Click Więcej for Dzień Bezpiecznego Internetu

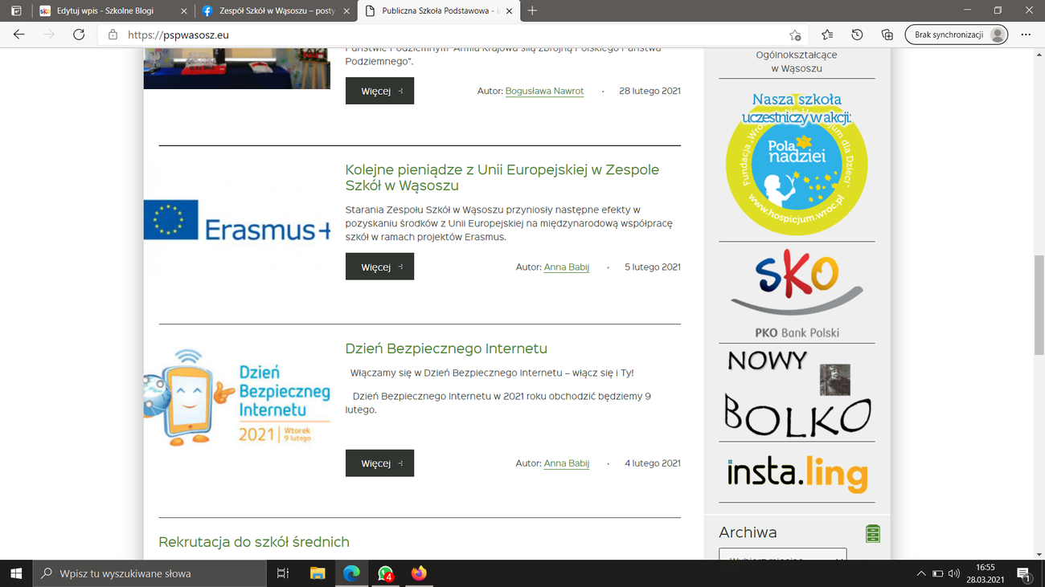379,463
